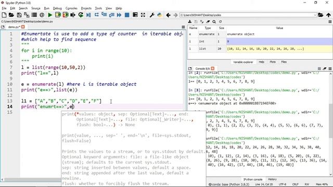Open the Tools menu
The image size is (333, 187).
point(98,8)
